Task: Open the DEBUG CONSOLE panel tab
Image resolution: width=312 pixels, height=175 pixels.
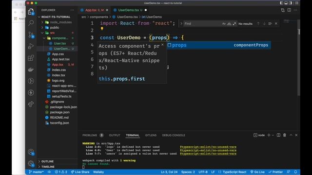Action: (x=174, y=135)
